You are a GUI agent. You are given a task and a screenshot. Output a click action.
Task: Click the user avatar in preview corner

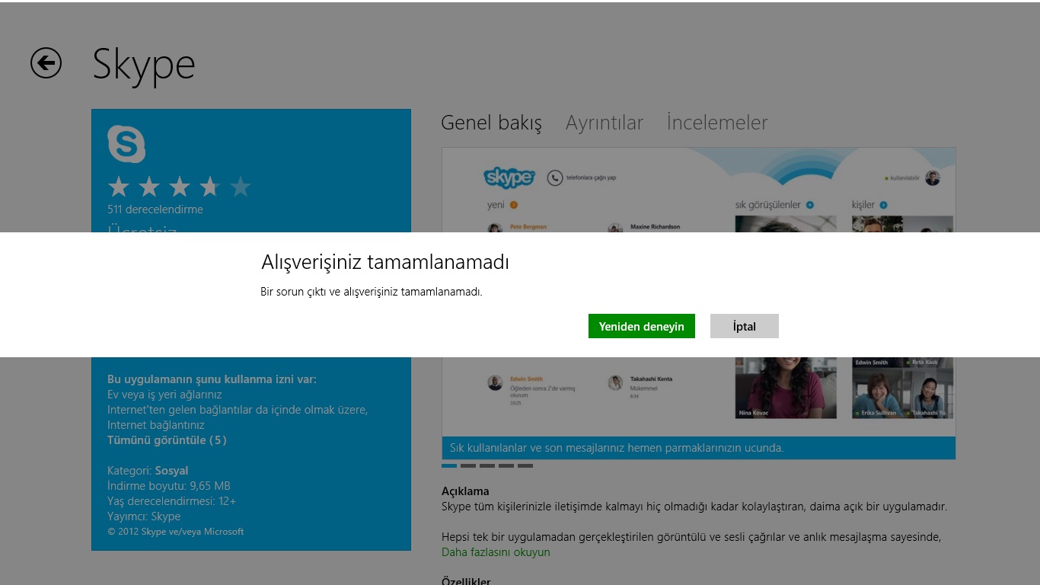coord(933,178)
